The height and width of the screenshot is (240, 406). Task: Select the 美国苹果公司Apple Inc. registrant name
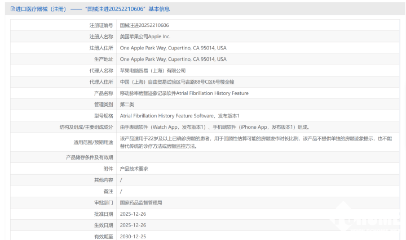click(x=145, y=37)
